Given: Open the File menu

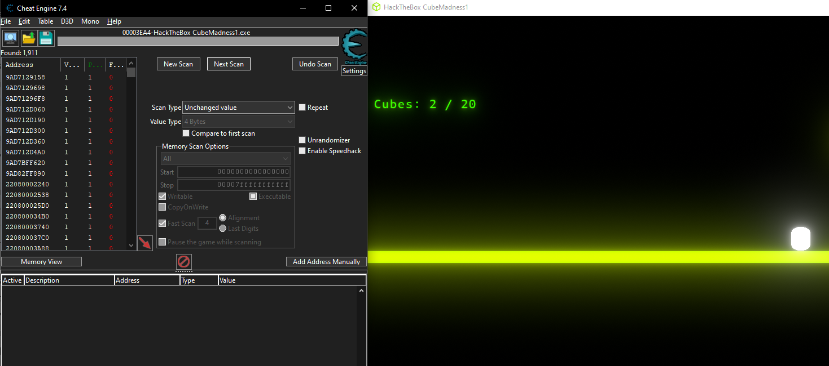Looking at the screenshot, I should tap(6, 21).
